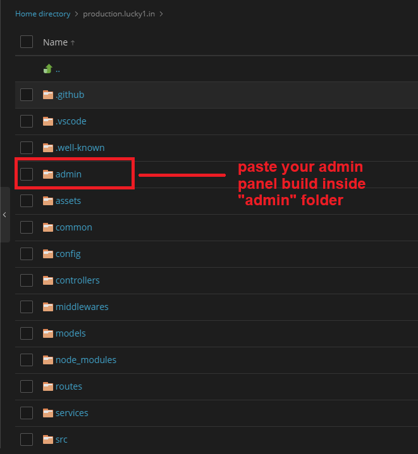Click the controllers folder icon
Screen dimensions: 418x454
[x=48, y=280]
